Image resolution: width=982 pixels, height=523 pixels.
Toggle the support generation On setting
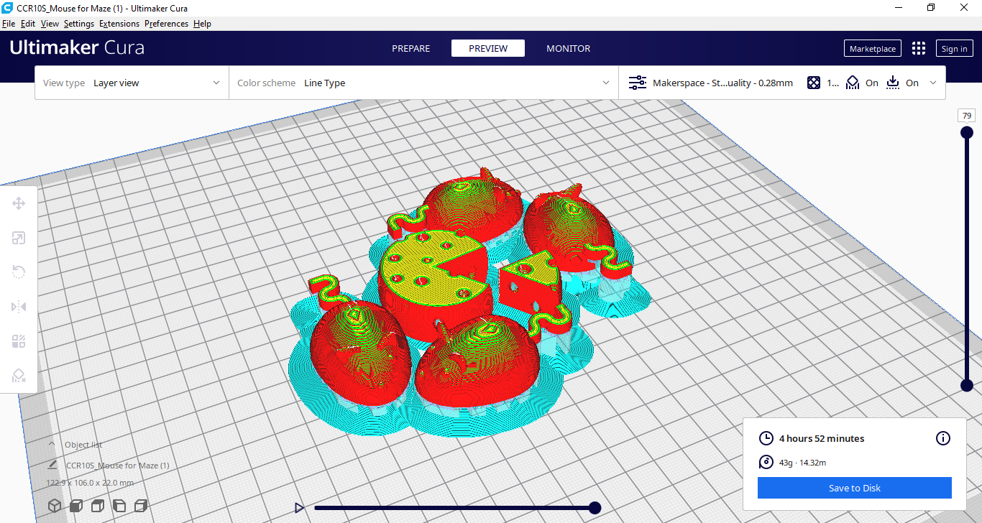point(862,83)
